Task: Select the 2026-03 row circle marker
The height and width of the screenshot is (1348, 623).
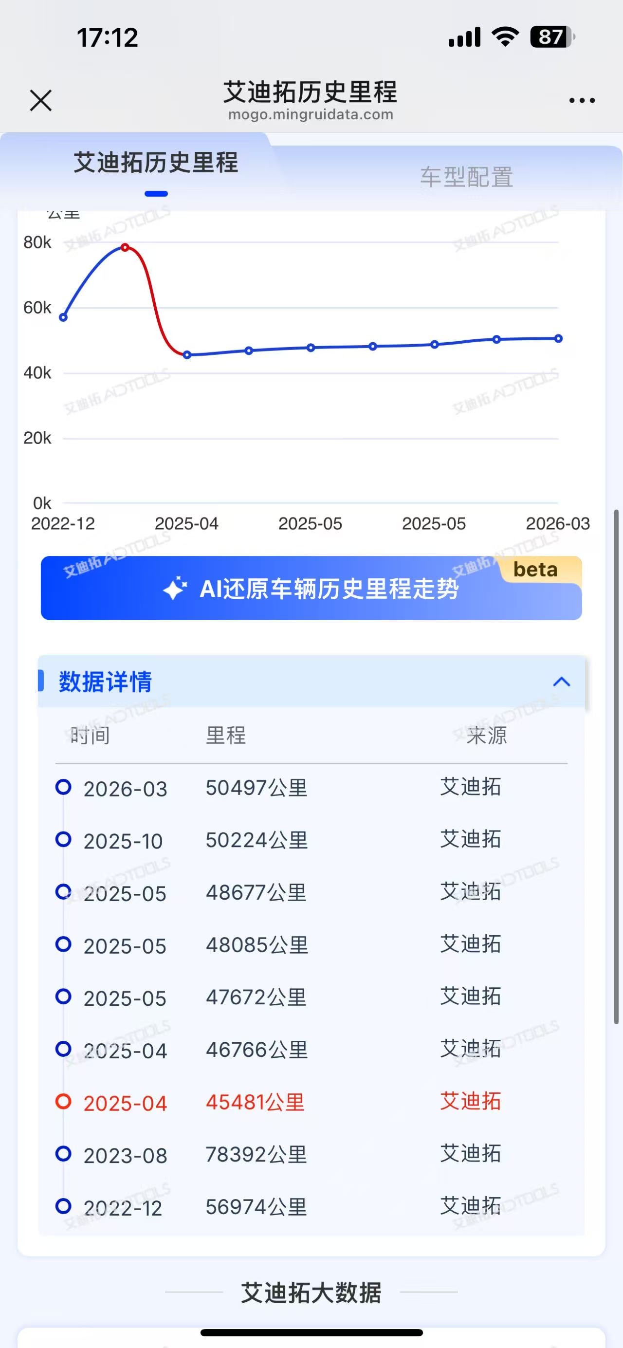Action: (x=63, y=787)
